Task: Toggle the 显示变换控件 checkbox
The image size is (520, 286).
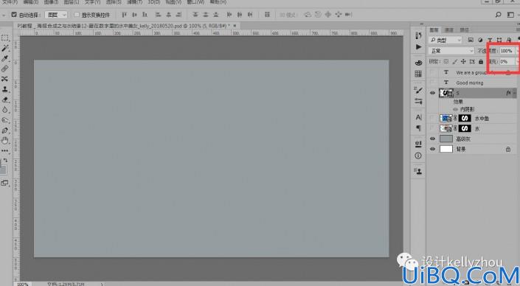Action: pos(77,15)
